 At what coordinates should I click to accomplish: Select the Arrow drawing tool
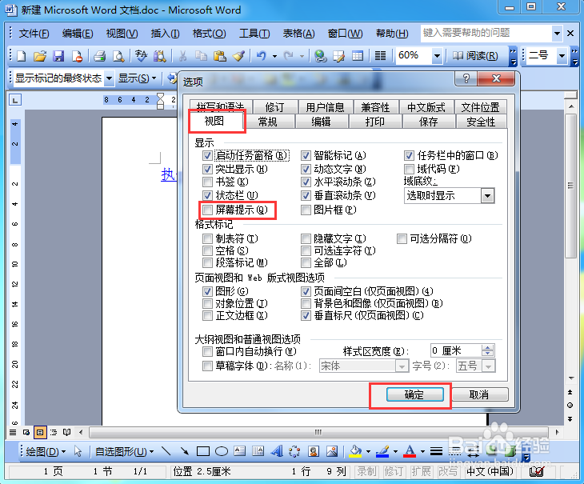point(184,452)
